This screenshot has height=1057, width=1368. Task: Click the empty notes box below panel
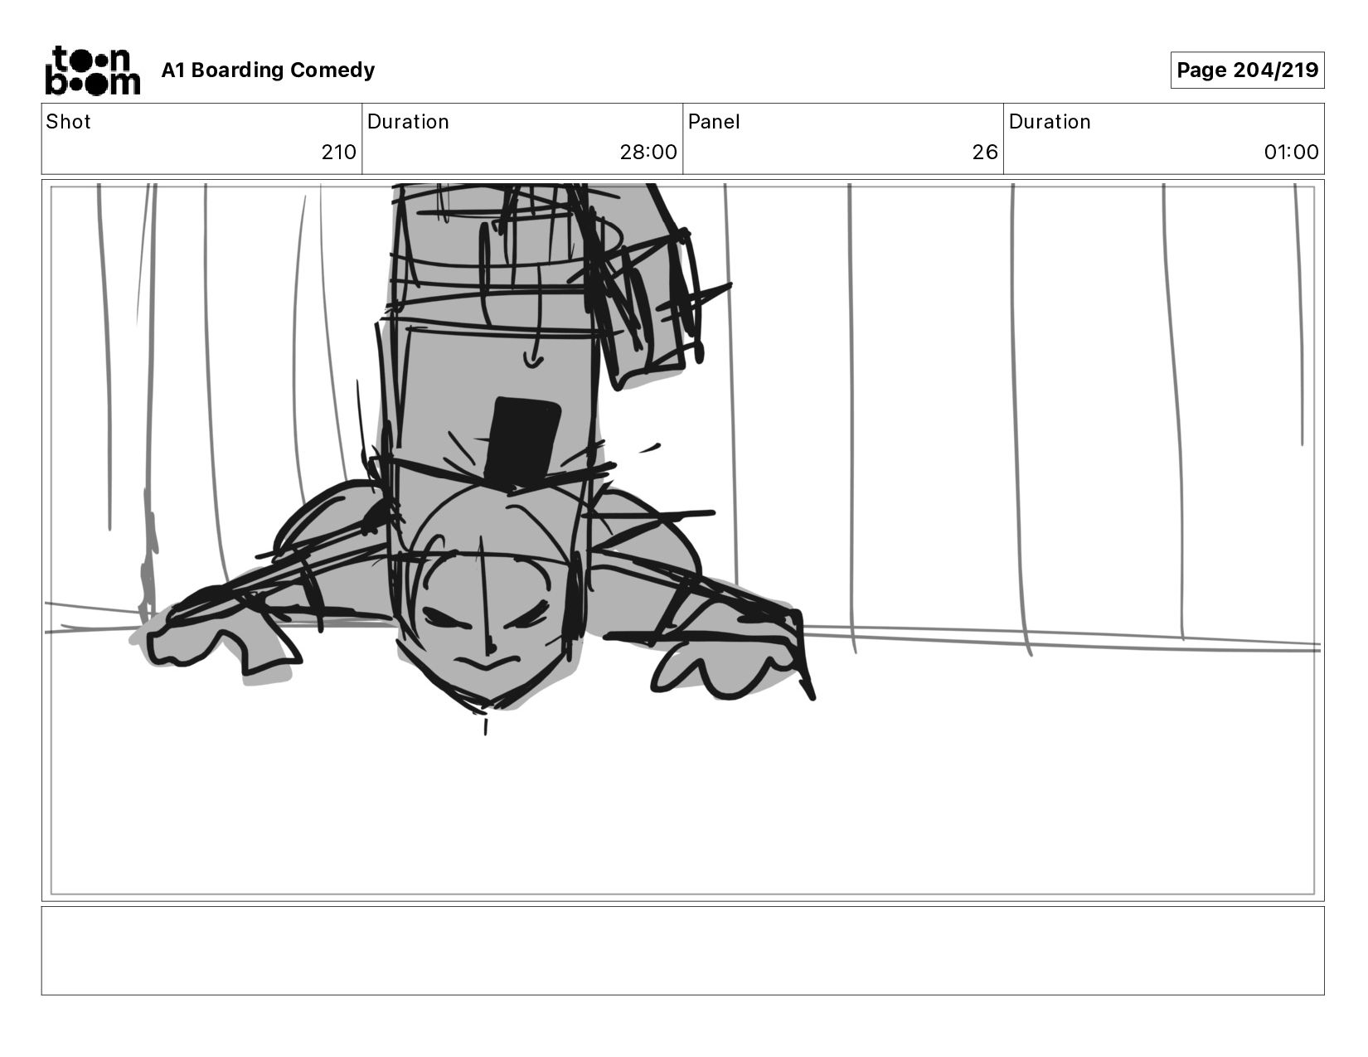[x=682, y=951]
